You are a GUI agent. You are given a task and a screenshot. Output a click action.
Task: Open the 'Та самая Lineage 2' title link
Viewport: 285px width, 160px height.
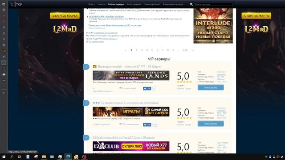(x=126, y=103)
